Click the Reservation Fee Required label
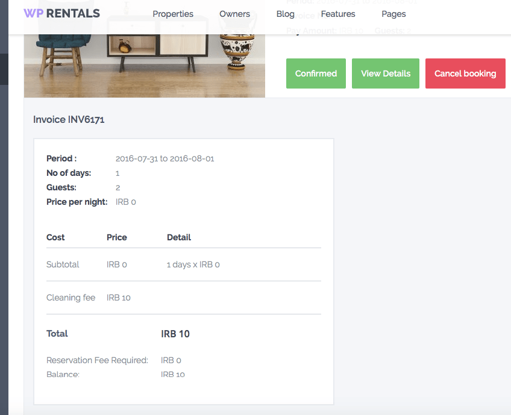The width and height of the screenshot is (511, 415). point(97,360)
